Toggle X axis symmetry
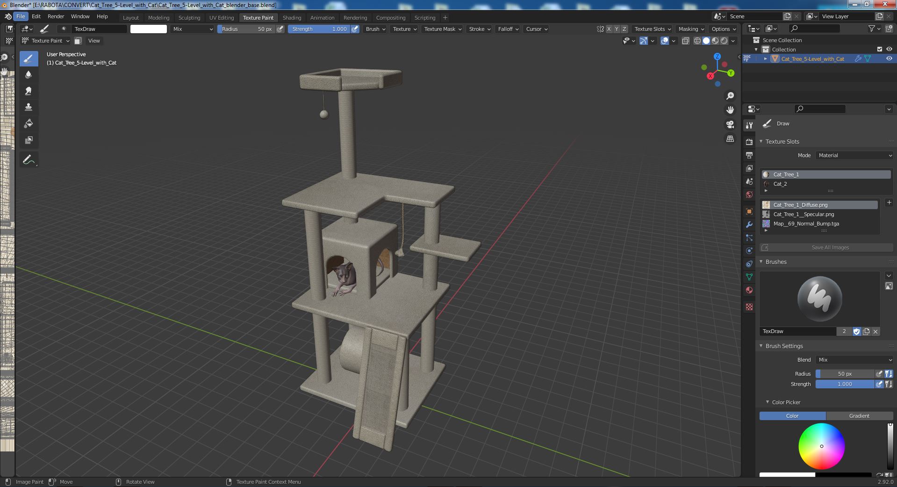Viewport: 897px width, 487px height. pos(609,29)
